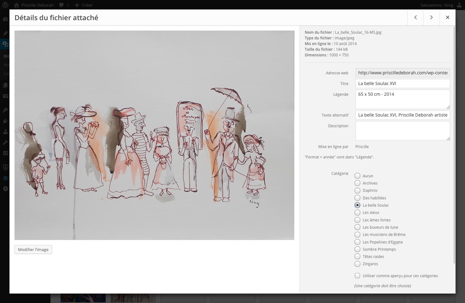The image size is (465, 303).
Task: Click the Appearance brush icon in the sidebar
Action: pyautogui.click(x=5, y=110)
